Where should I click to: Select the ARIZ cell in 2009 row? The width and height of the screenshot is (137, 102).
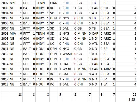[107, 39]
